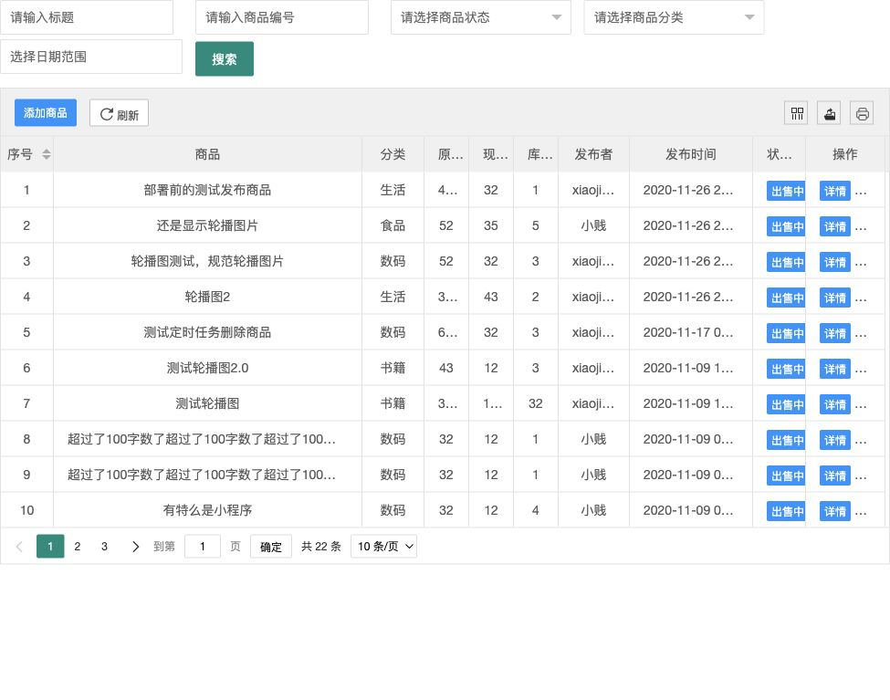890x700 pixels.
Task: Sort by 序号 using the sort arrows
Action: click(x=47, y=154)
